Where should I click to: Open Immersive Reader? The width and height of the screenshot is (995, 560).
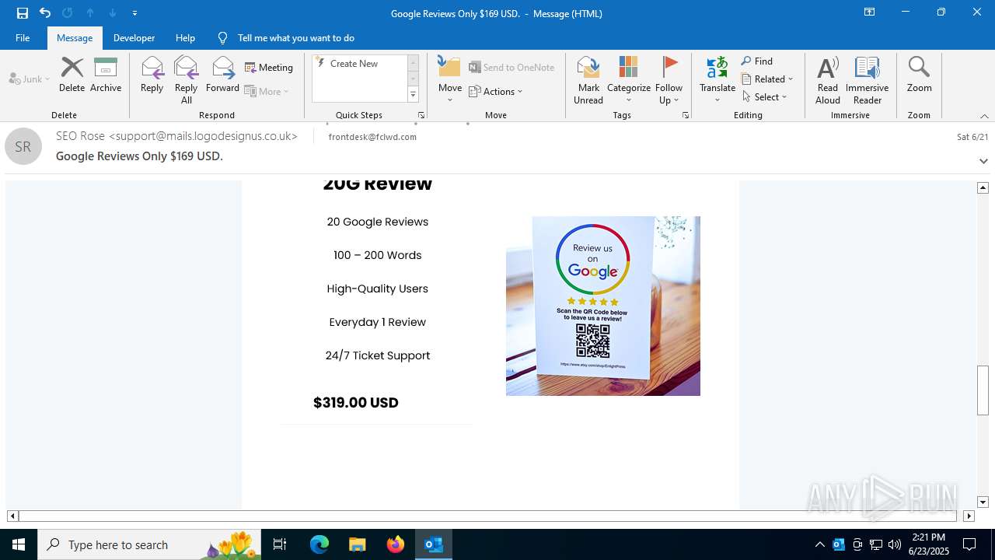pyautogui.click(x=868, y=80)
